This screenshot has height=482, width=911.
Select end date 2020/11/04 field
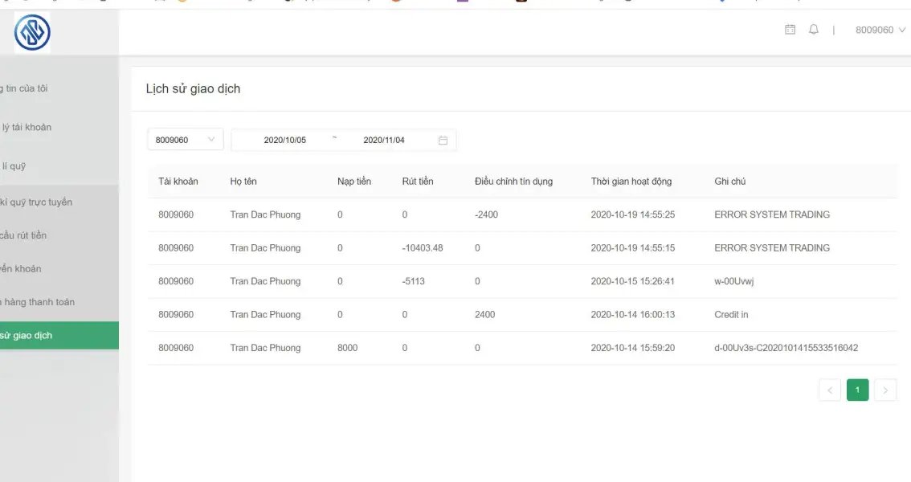point(384,140)
